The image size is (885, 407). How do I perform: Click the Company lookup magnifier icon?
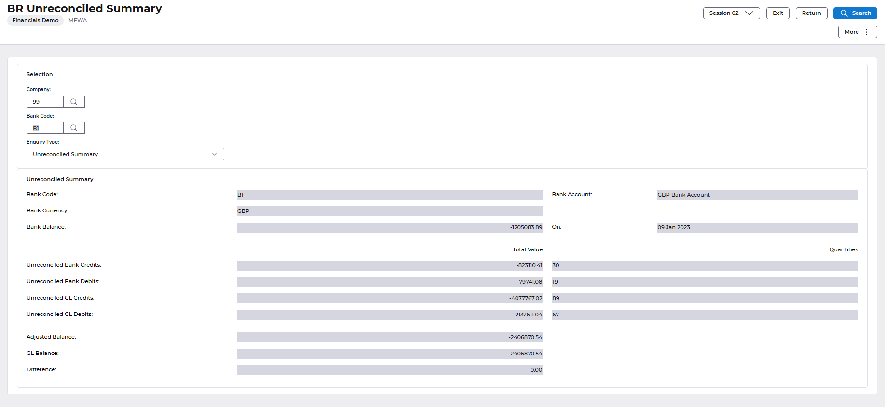coord(74,102)
